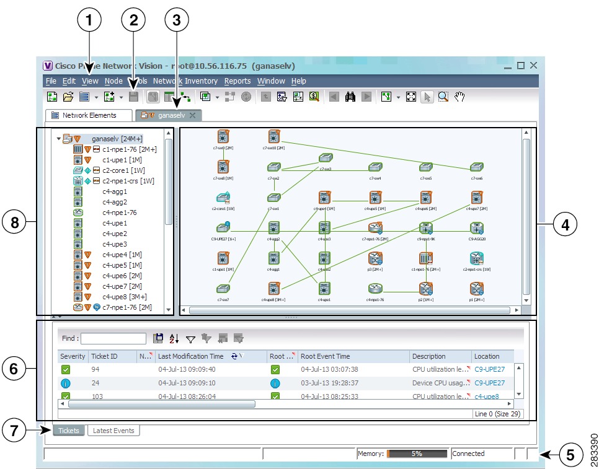This screenshot has width=599, height=469.
Task: Close the ganaselv map tab
Action: 192,115
